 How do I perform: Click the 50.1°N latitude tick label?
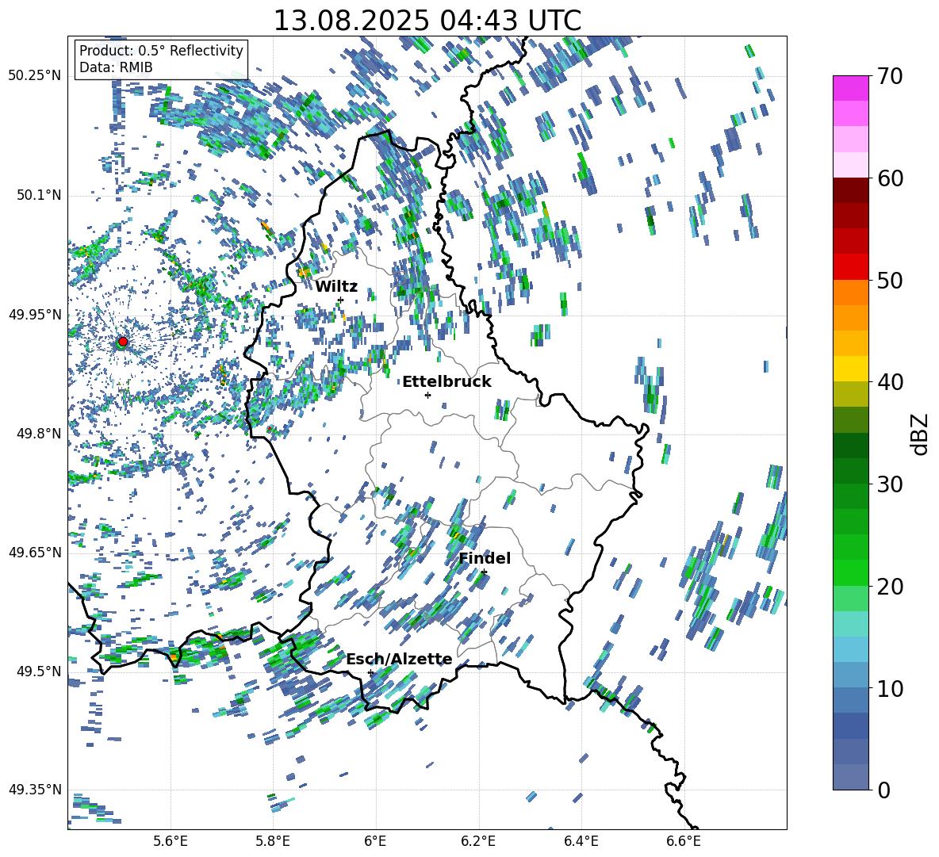click(38, 196)
